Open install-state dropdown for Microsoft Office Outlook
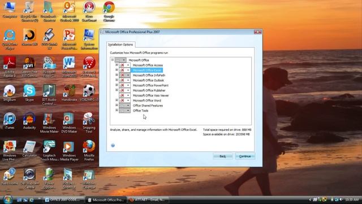 tap(124, 80)
